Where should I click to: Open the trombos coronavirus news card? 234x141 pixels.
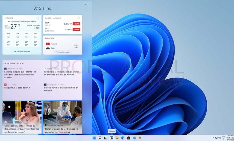[63, 117]
